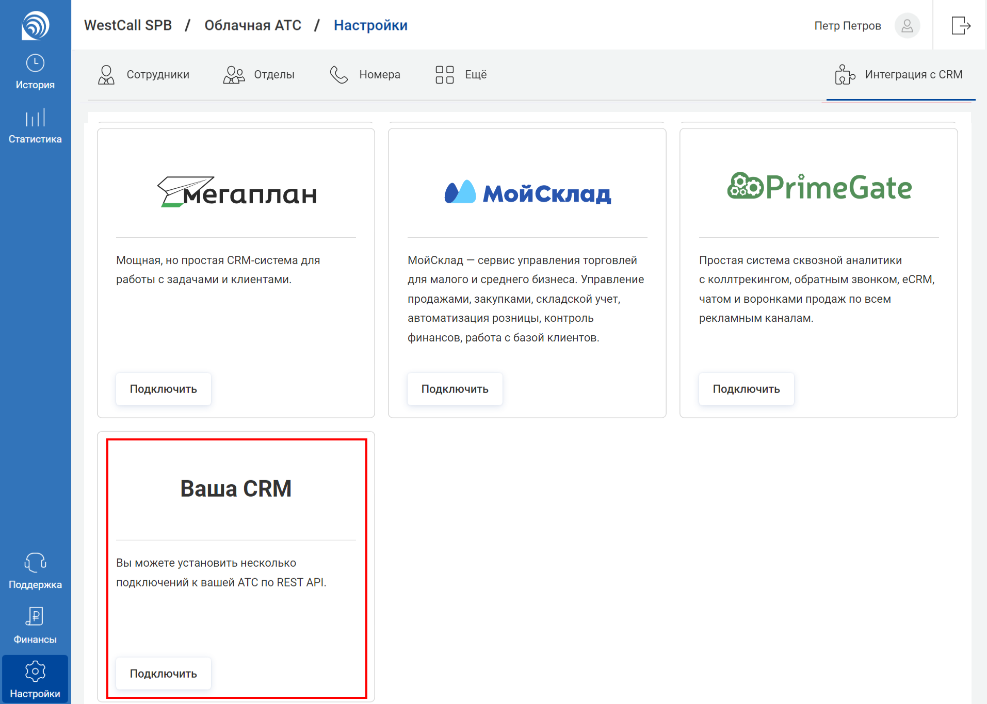
Task: Click the Облачная АТС breadcrumb
Action: point(253,25)
